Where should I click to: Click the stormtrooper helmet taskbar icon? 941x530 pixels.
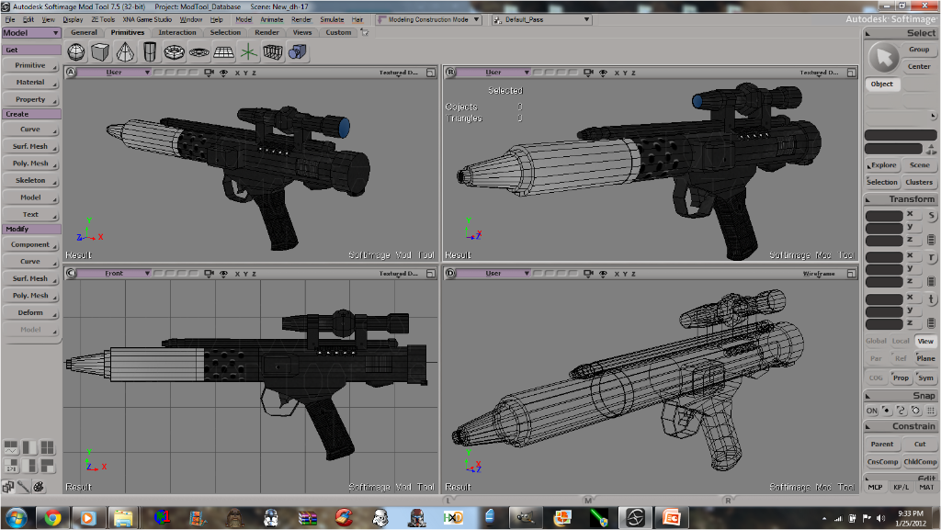coord(380,517)
